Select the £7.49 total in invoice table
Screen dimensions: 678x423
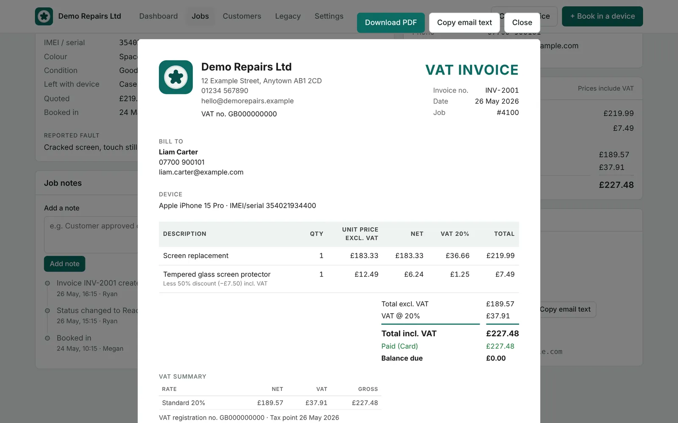click(x=505, y=274)
